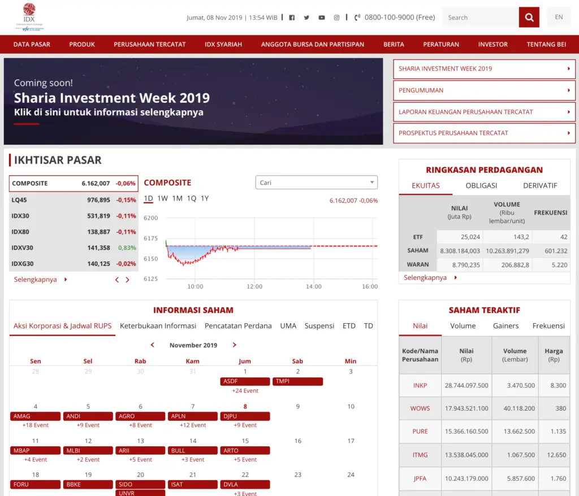The width and height of the screenshot is (579, 496).
Task: Open Selengkapnya under RINGKASAN PERDAGANGAN
Action: (425, 277)
